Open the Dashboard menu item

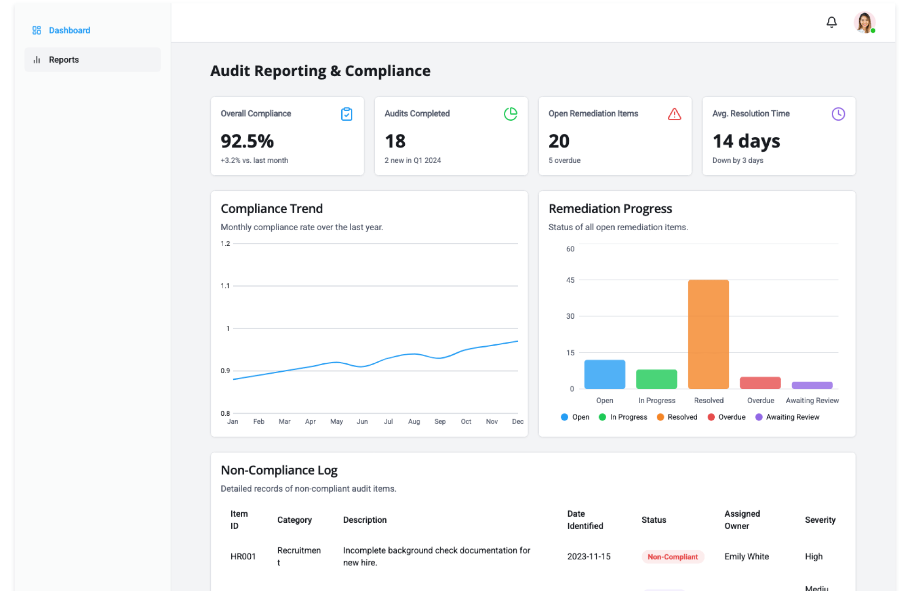69,30
